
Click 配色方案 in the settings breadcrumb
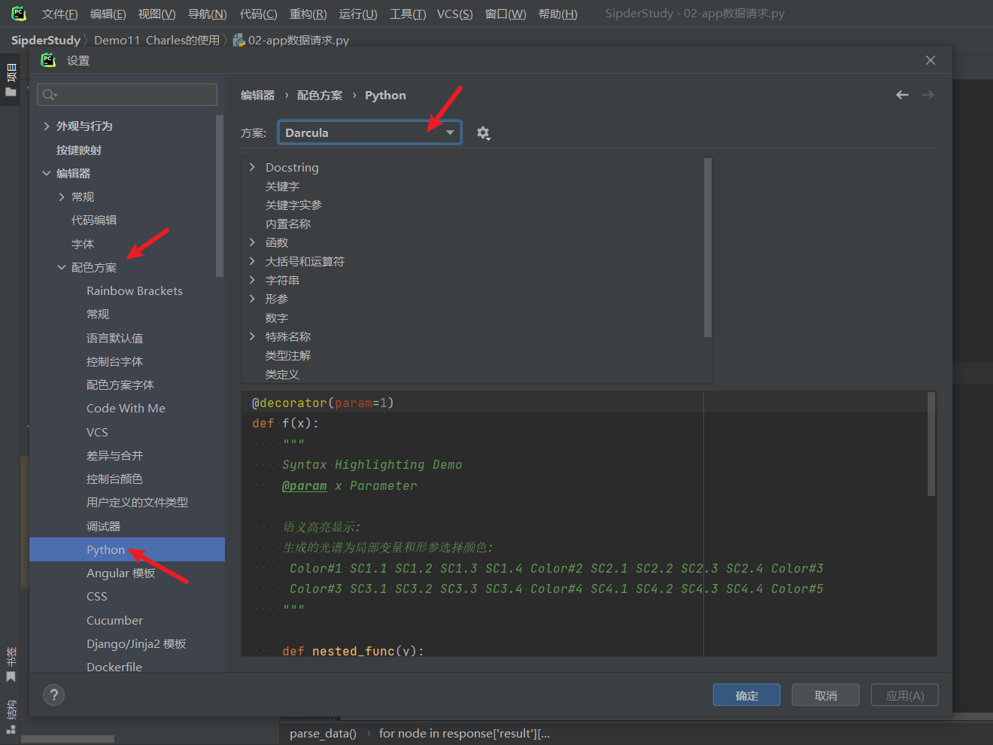click(320, 96)
